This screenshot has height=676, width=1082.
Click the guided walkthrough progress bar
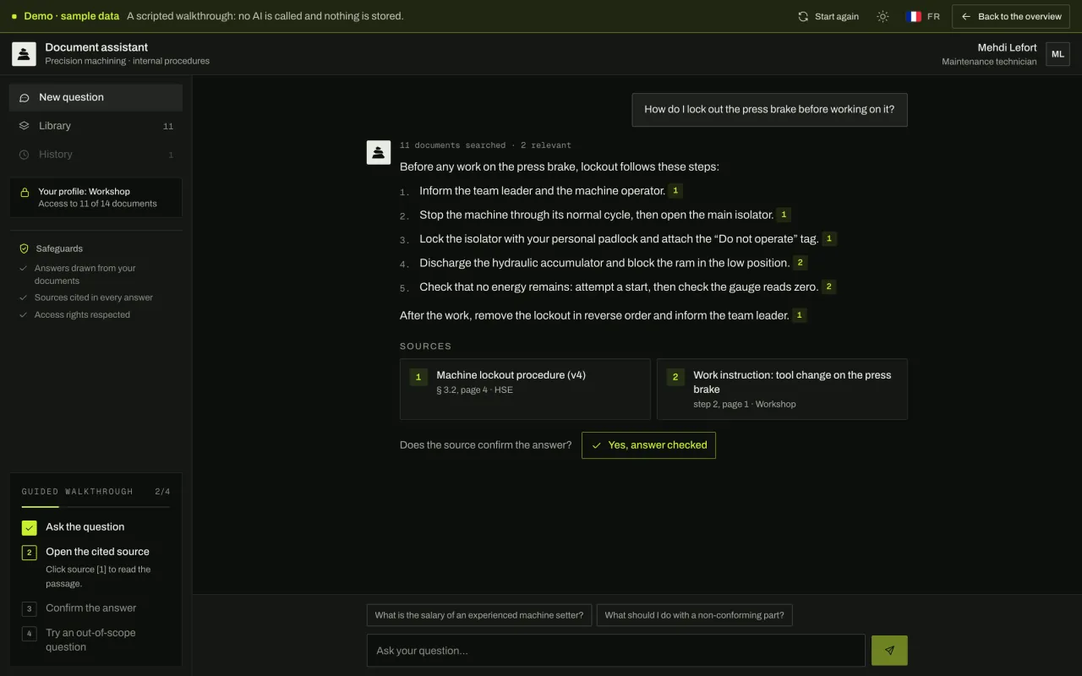pyautogui.click(x=96, y=507)
